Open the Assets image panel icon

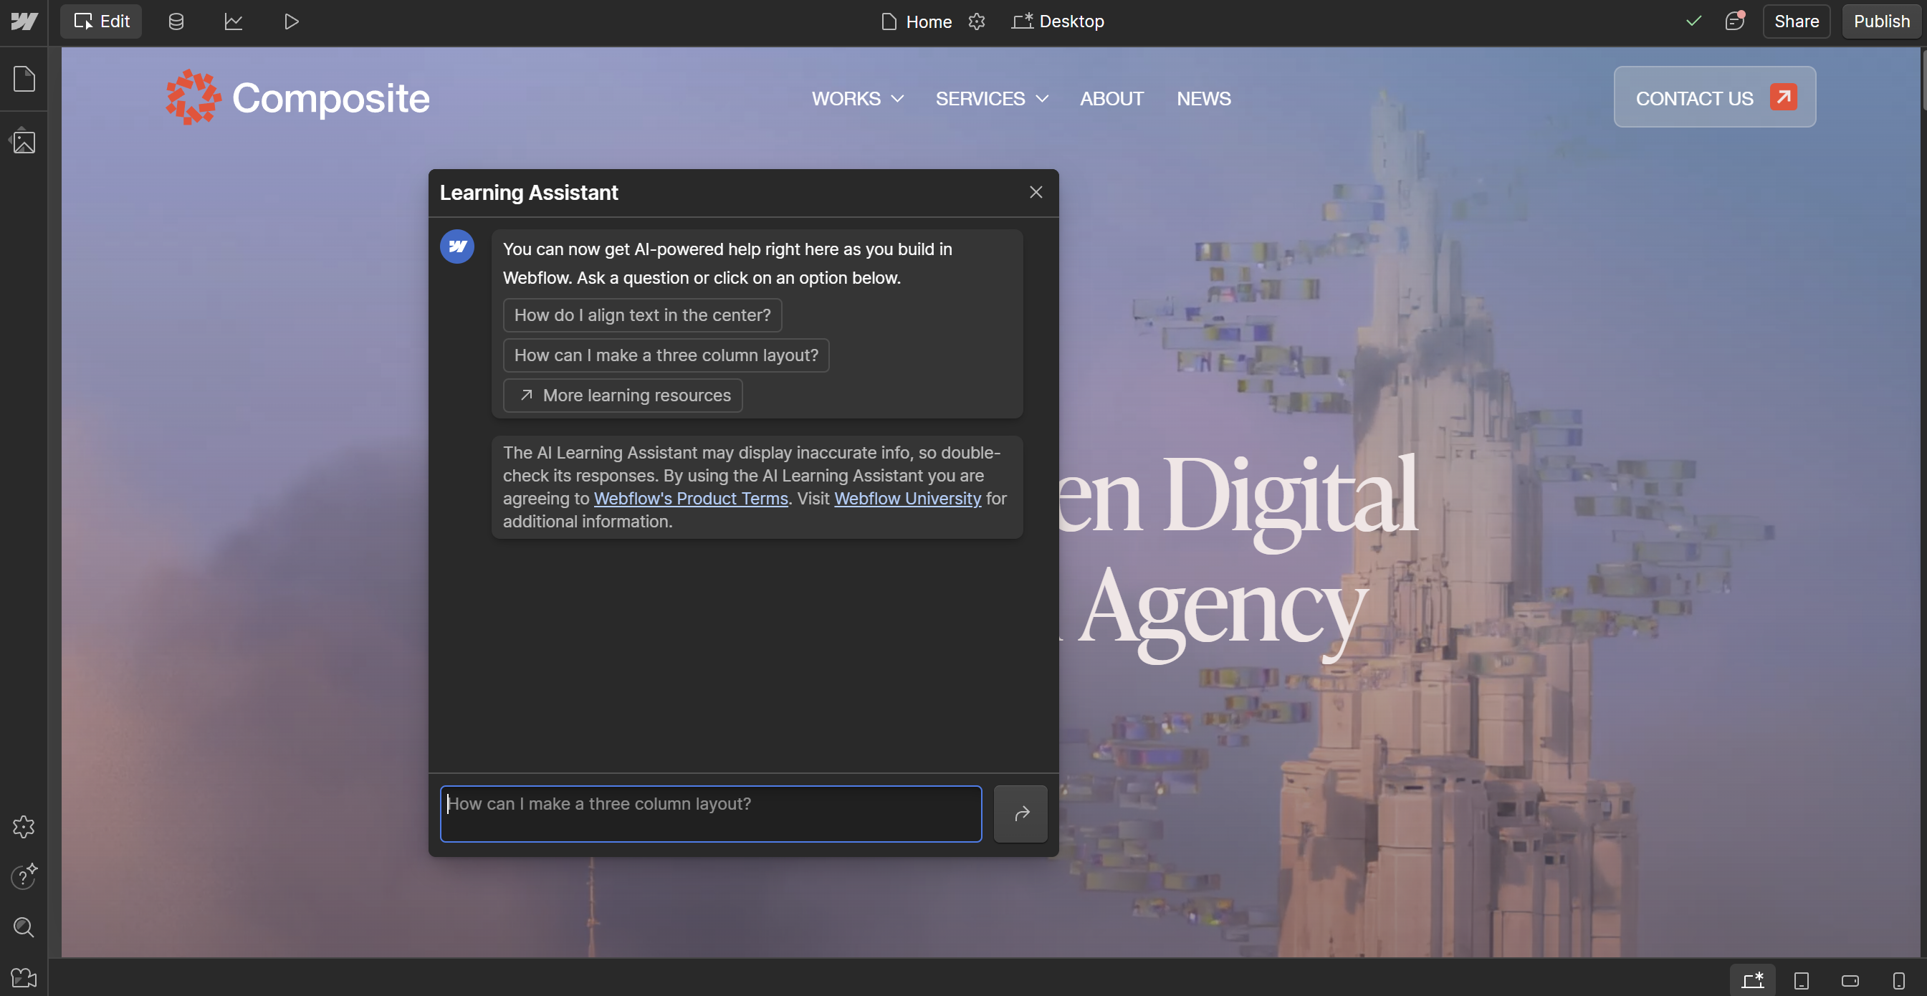coord(24,140)
